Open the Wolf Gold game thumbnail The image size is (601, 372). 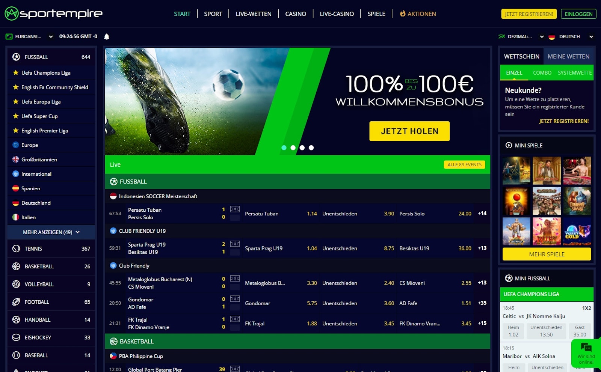577,231
